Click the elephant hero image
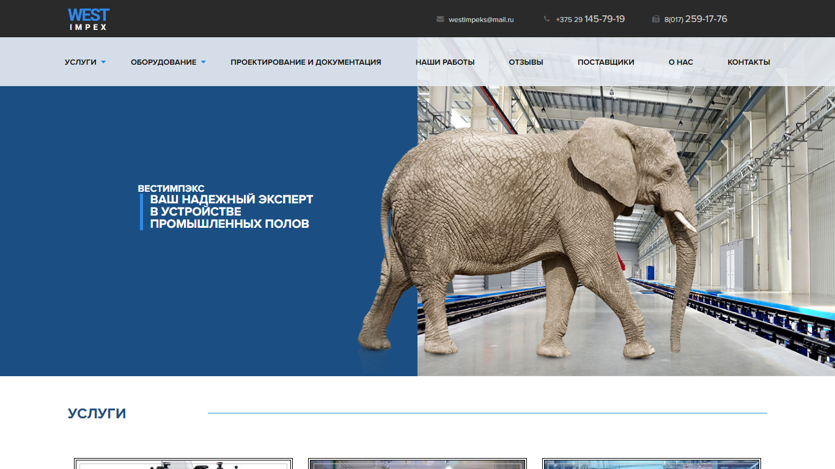This screenshot has height=469, width=835. (x=529, y=238)
